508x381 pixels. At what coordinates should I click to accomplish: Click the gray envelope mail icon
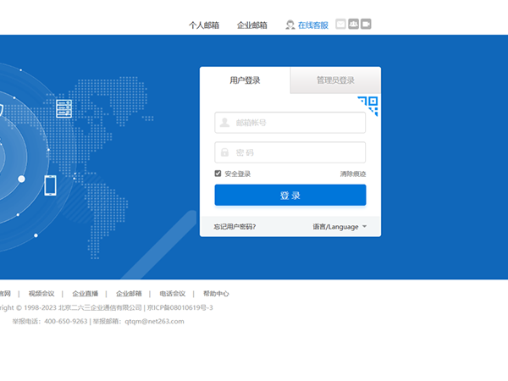tap(341, 25)
